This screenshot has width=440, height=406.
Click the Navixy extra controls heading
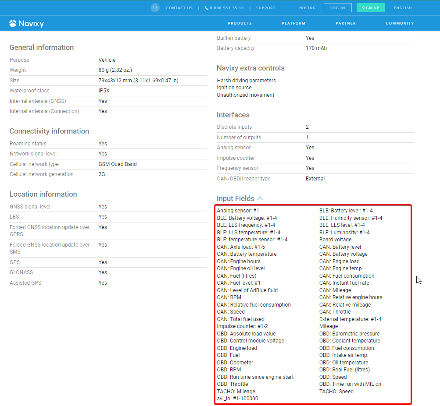[250, 68]
